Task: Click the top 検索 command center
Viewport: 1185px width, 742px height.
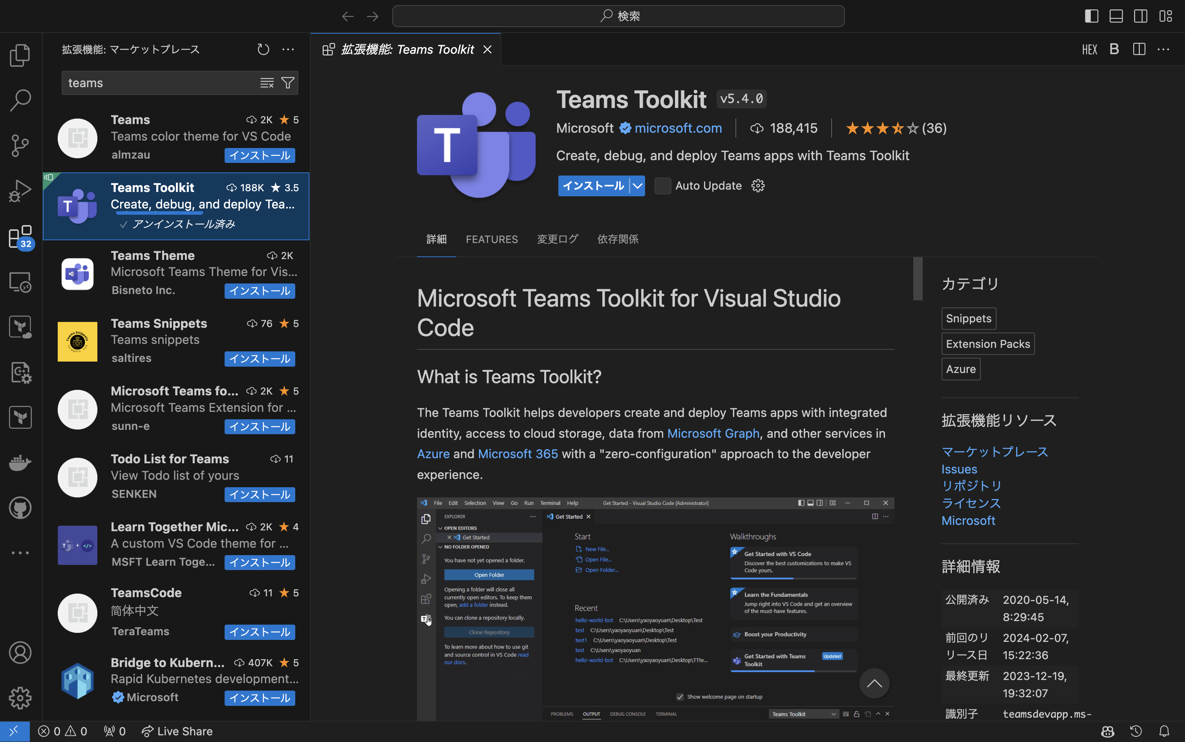Action: [618, 16]
